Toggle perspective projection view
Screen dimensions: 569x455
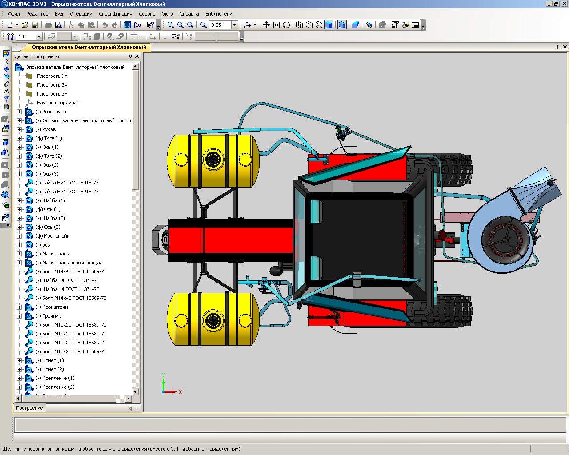[355, 25]
